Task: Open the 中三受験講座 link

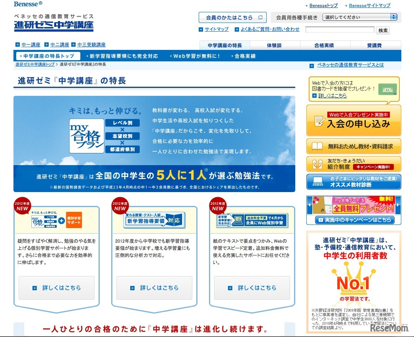Action: point(91,45)
